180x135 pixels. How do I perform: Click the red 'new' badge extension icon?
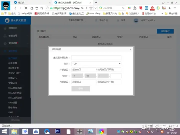[x=152, y=8]
